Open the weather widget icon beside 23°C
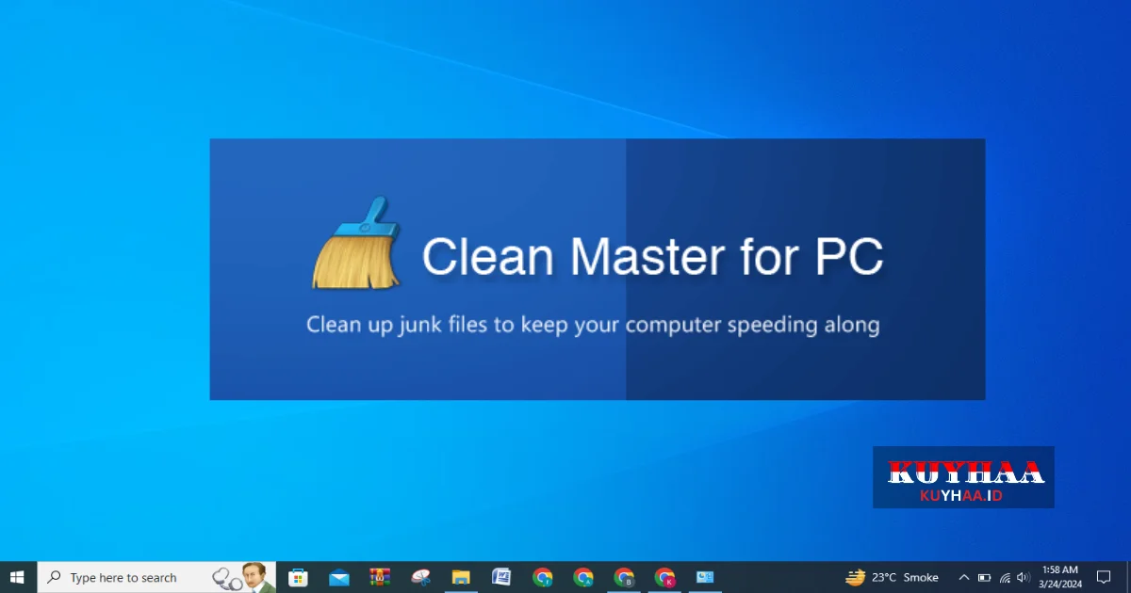Image resolution: width=1131 pixels, height=593 pixels. point(855,577)
